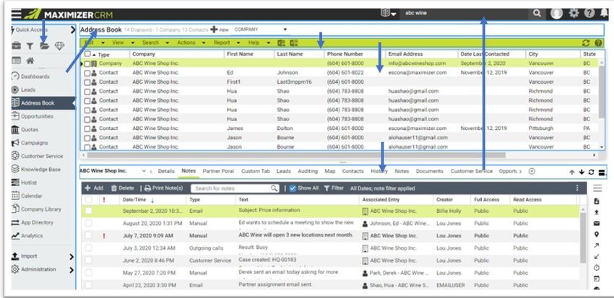This screenshot has height=298, width=614.
Task: Open the user profile avatar
Action: pyautogui.click(x=556, y=13)
